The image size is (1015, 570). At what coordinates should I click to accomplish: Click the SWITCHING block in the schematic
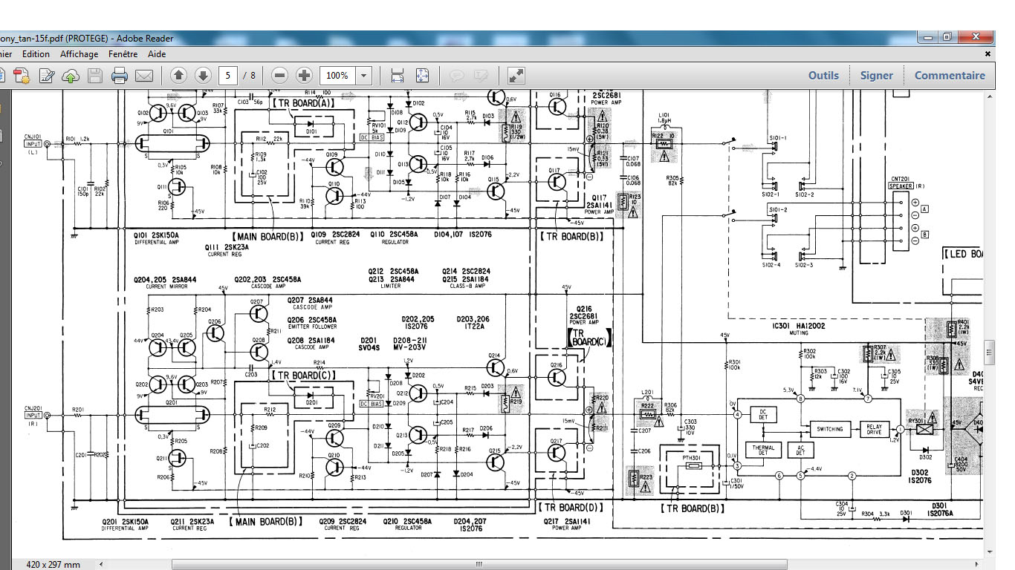pos(830,429)
